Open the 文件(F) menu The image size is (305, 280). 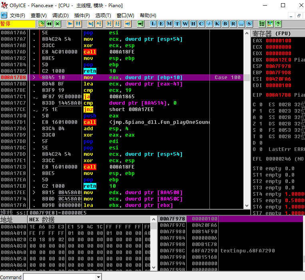coord(18,15)
